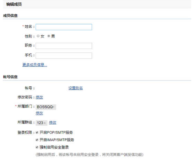The width and height of the screenshot is (194, 159).
Task: Toggle 强制启用安全登录 checkbox
Action: point(37,147)
